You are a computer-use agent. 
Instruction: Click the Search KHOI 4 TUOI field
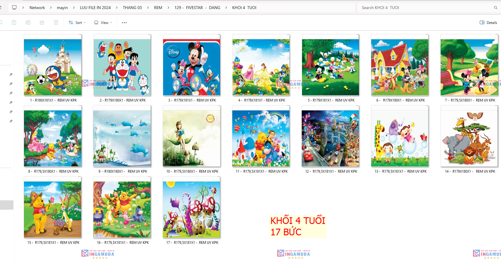pos(423,8)
